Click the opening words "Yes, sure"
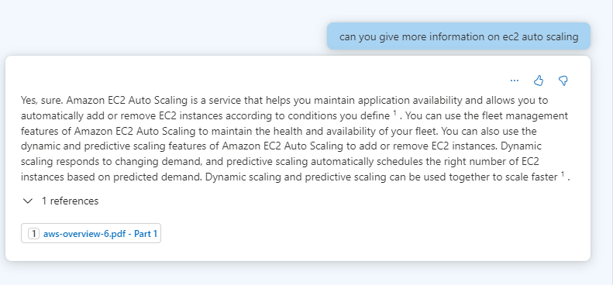Screen dimensions: 613x285 point(42,101)
